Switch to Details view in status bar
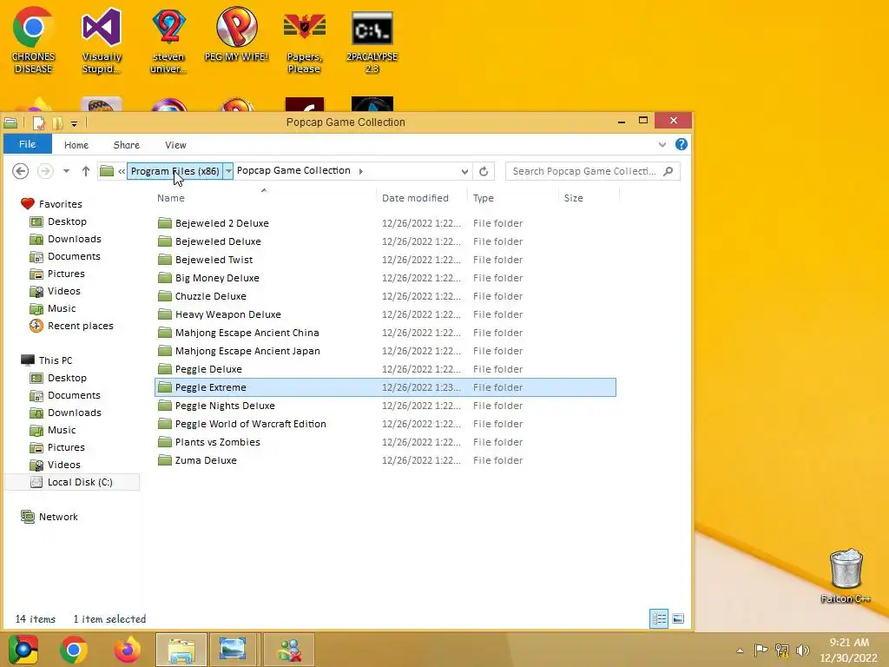 click(659, 618)
